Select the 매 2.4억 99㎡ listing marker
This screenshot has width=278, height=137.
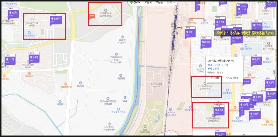click(x=34, y=58)
